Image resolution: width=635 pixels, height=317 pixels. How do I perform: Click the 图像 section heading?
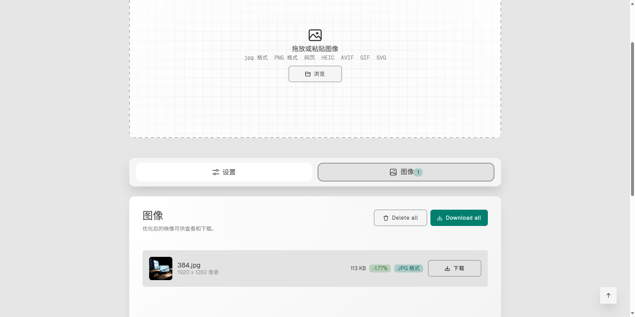tap(153, 215)
